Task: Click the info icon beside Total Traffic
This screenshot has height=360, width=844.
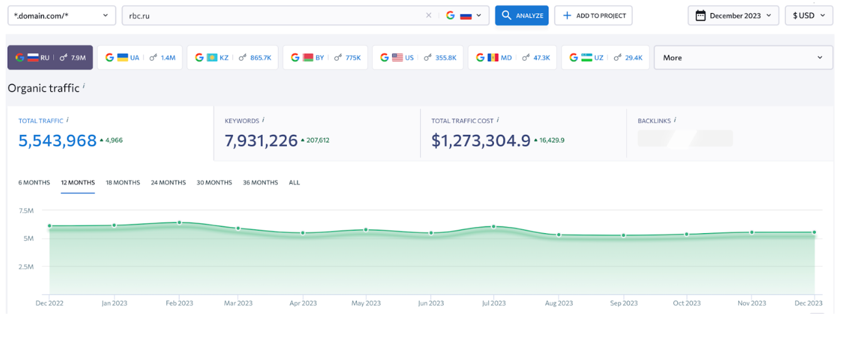Action: pyautogui.click(x=68, y=120)
